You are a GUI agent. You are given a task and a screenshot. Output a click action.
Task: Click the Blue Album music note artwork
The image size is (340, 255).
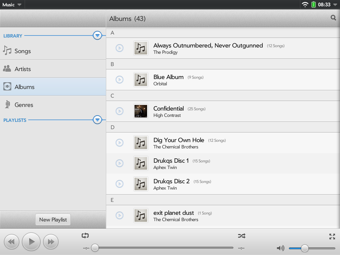141,80
